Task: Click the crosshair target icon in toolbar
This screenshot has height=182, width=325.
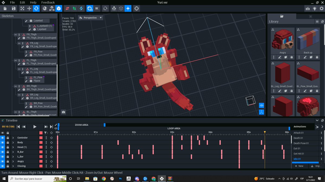Action: (x=137, y=8)
